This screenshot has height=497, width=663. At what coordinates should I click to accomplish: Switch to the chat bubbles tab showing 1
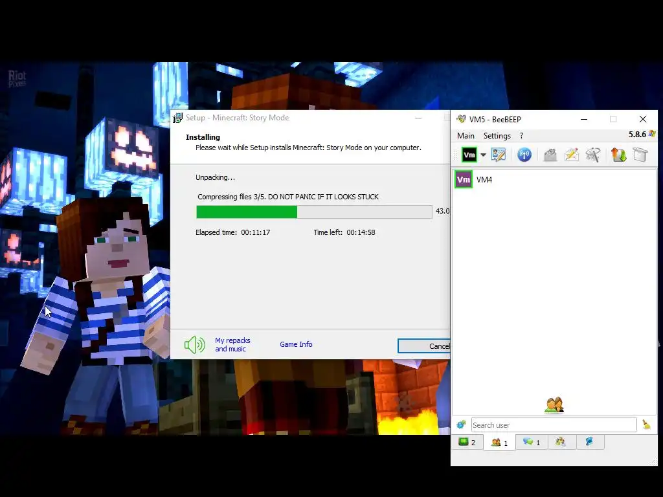[x=532, y=442]
